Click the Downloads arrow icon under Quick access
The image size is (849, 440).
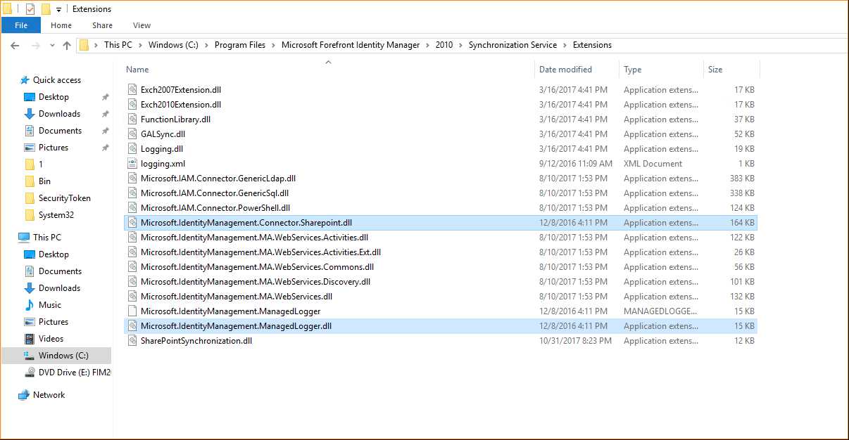pyautogui.click(x=30, y=114)
